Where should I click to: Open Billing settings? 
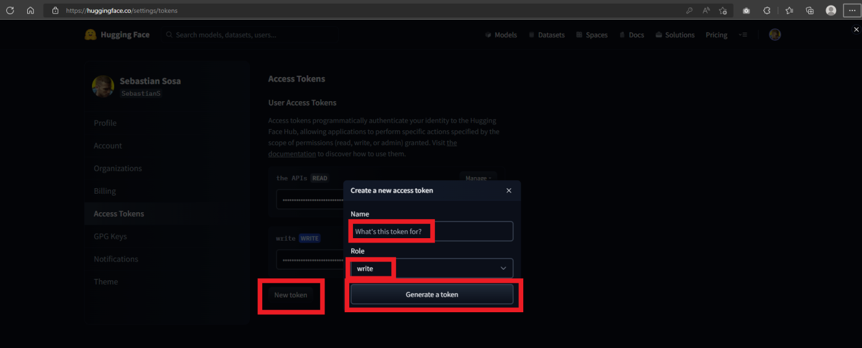[x=105, y=191]
